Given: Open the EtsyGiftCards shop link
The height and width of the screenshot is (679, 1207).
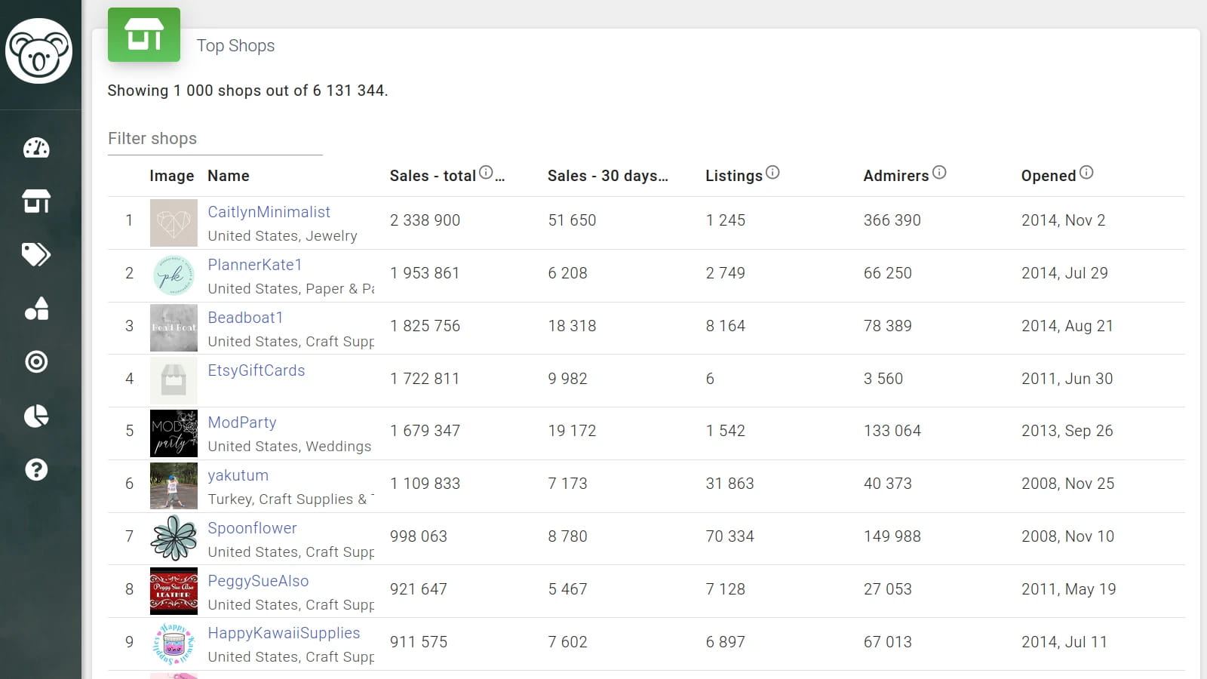Looking at the screenshot, I should 256,370.
